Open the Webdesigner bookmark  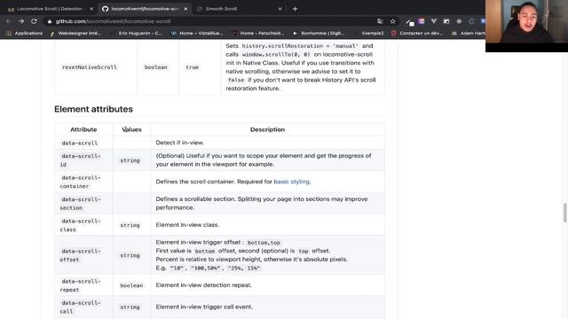pyautogui.click(x=75, y=33)
